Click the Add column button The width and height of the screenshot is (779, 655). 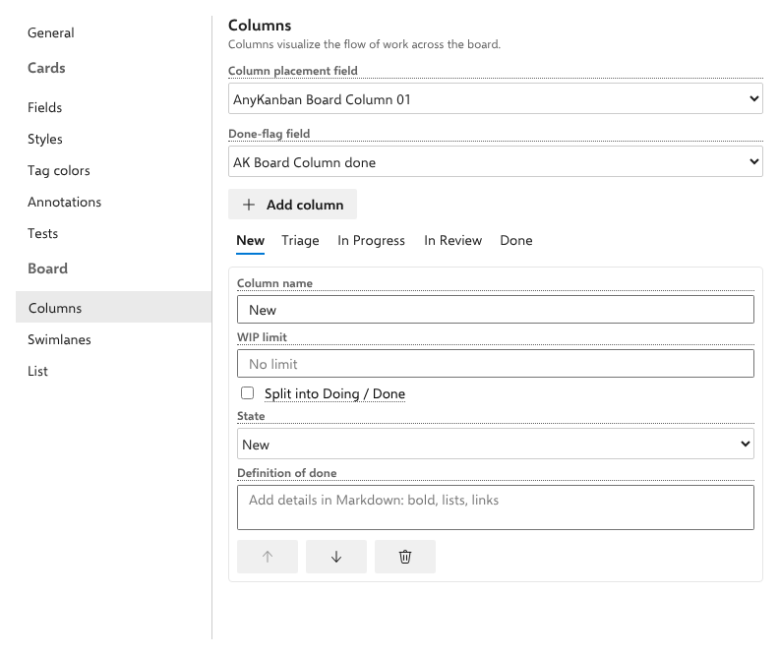293,205
